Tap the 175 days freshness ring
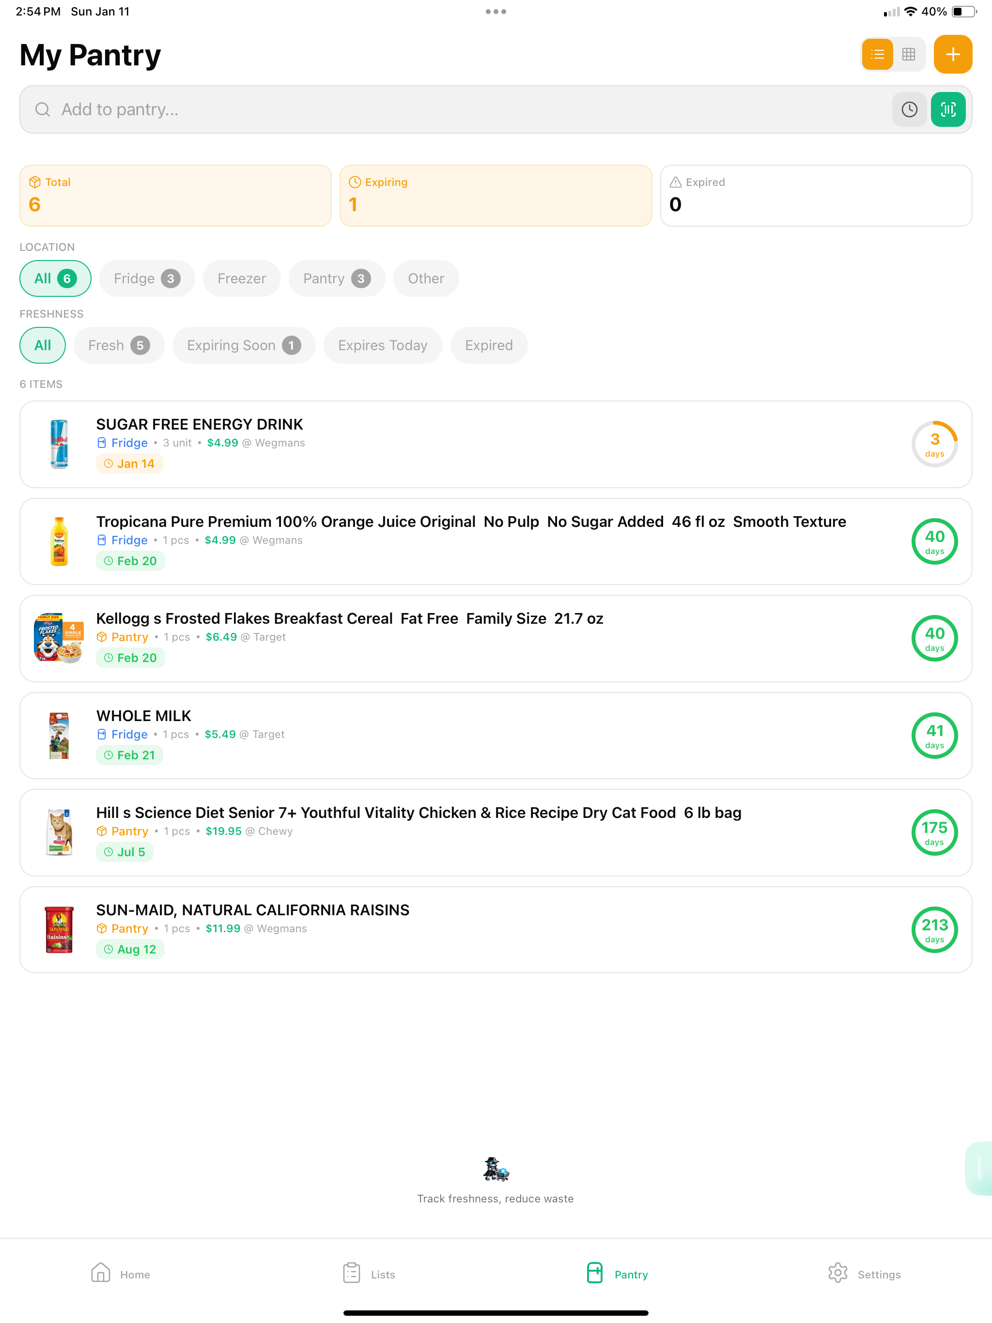The image size is (992, 1323). [x=934, y=833]
